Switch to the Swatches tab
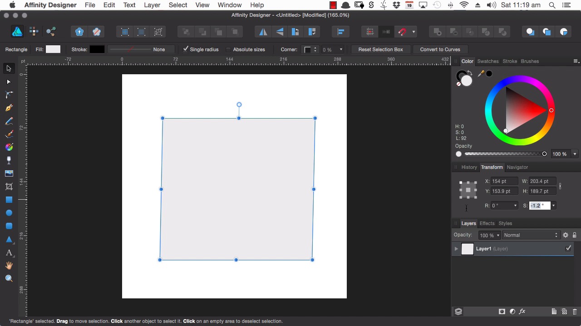 488,61
